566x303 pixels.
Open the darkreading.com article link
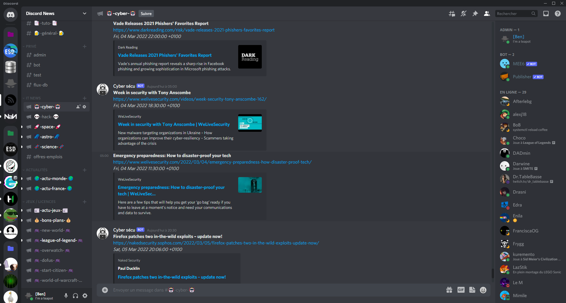click(194, 30)
